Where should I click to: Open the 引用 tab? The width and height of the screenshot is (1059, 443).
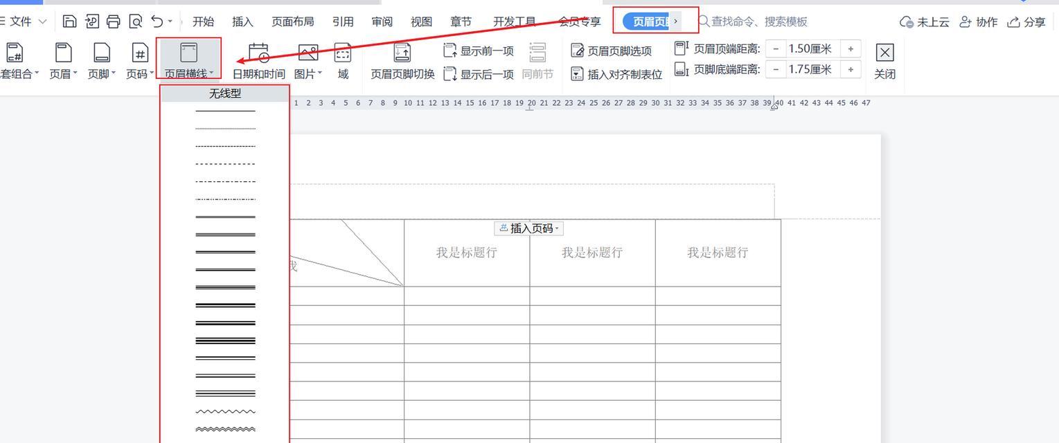tap(343, 21)
